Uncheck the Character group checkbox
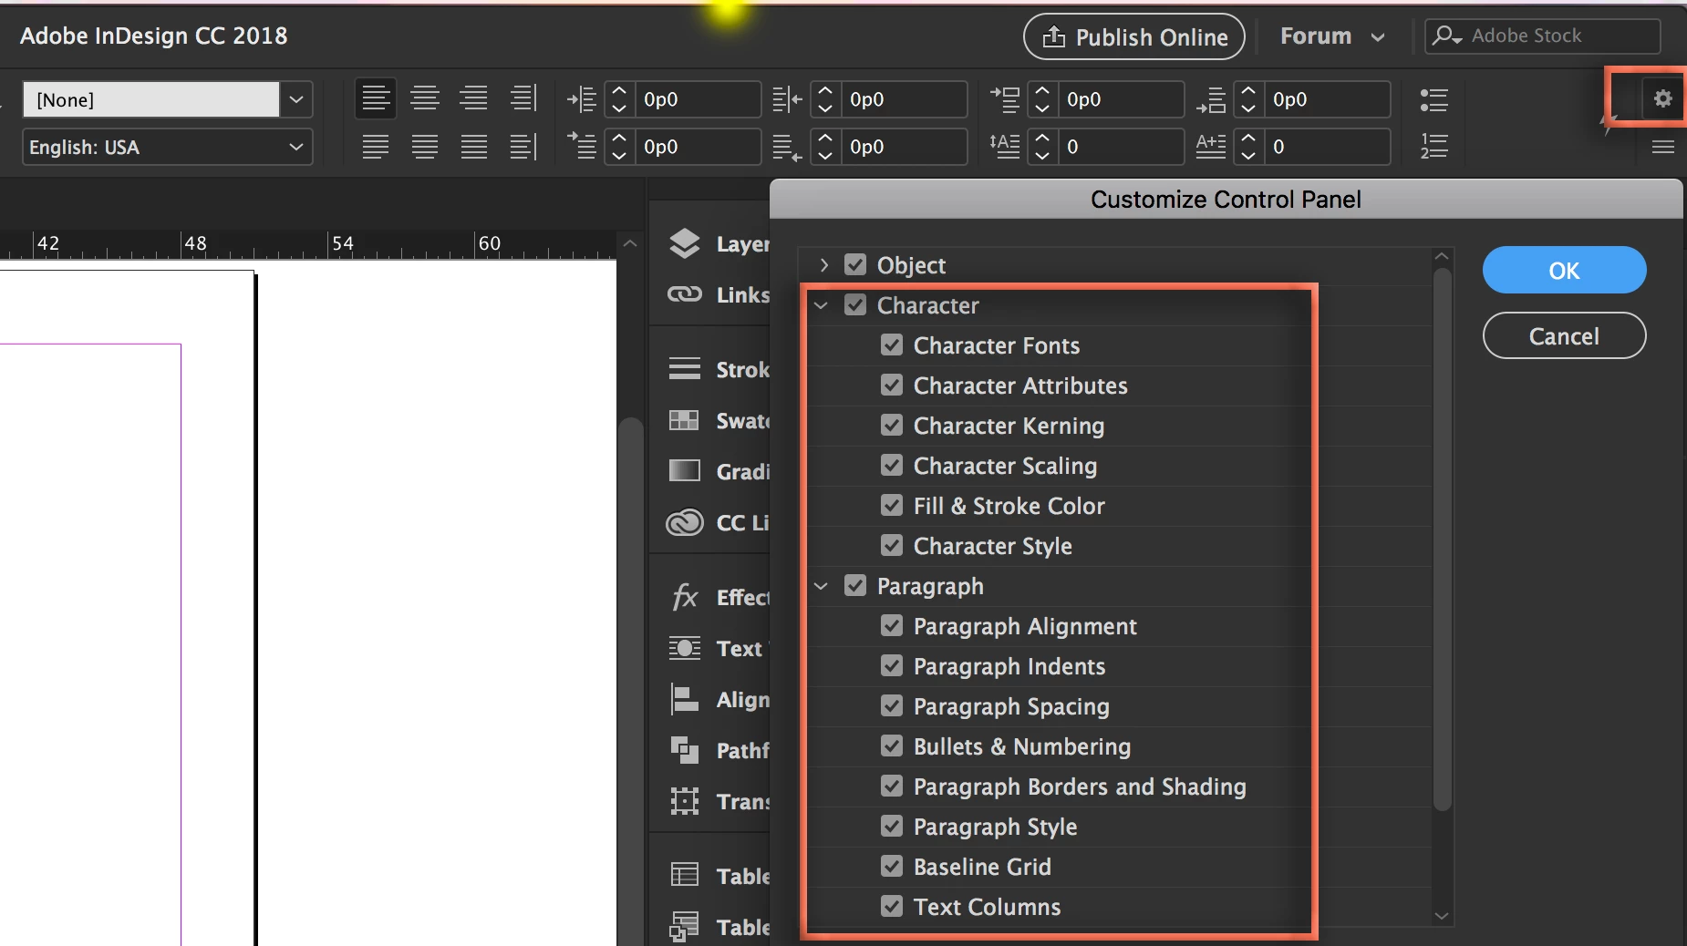 [x=855, y=305]
